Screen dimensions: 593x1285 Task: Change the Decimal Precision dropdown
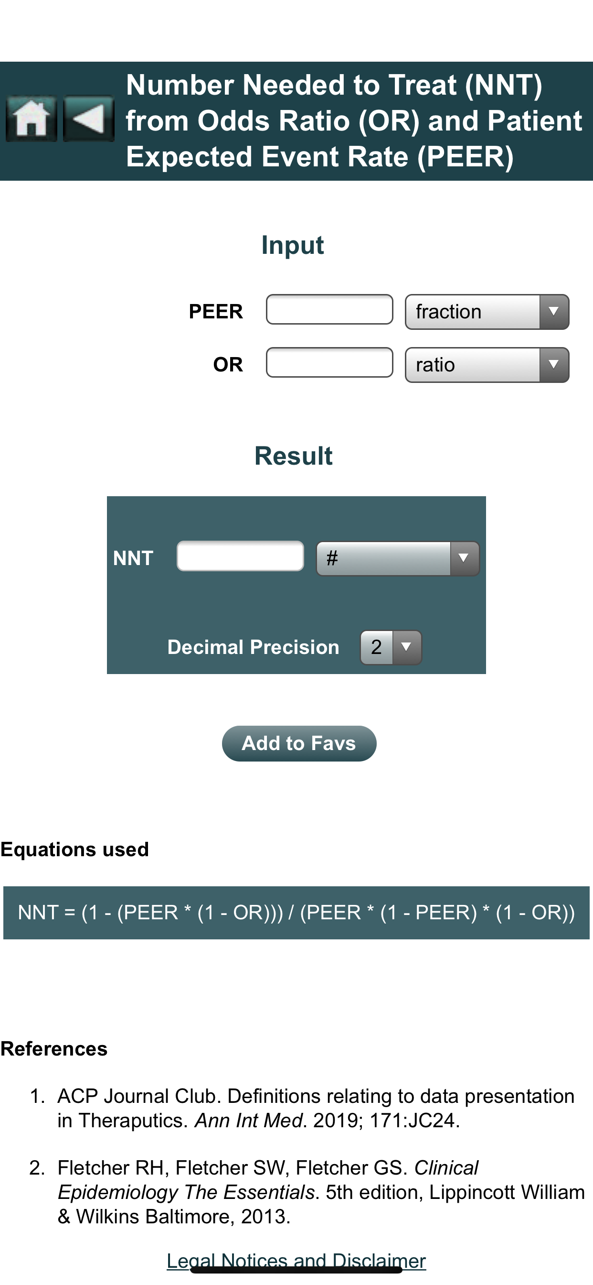(x=390, y=647)
